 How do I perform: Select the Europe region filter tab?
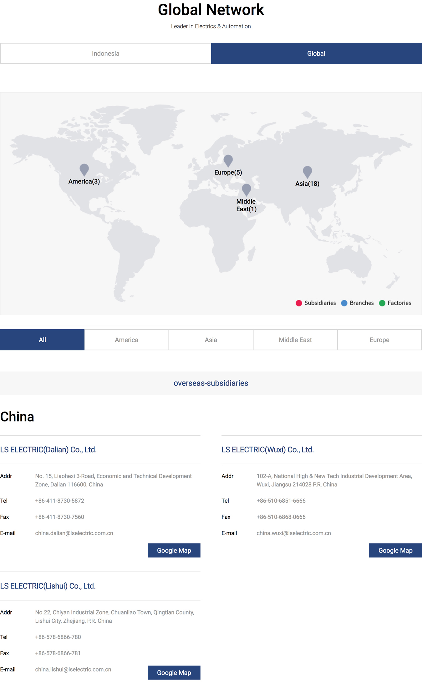(379, 340)
